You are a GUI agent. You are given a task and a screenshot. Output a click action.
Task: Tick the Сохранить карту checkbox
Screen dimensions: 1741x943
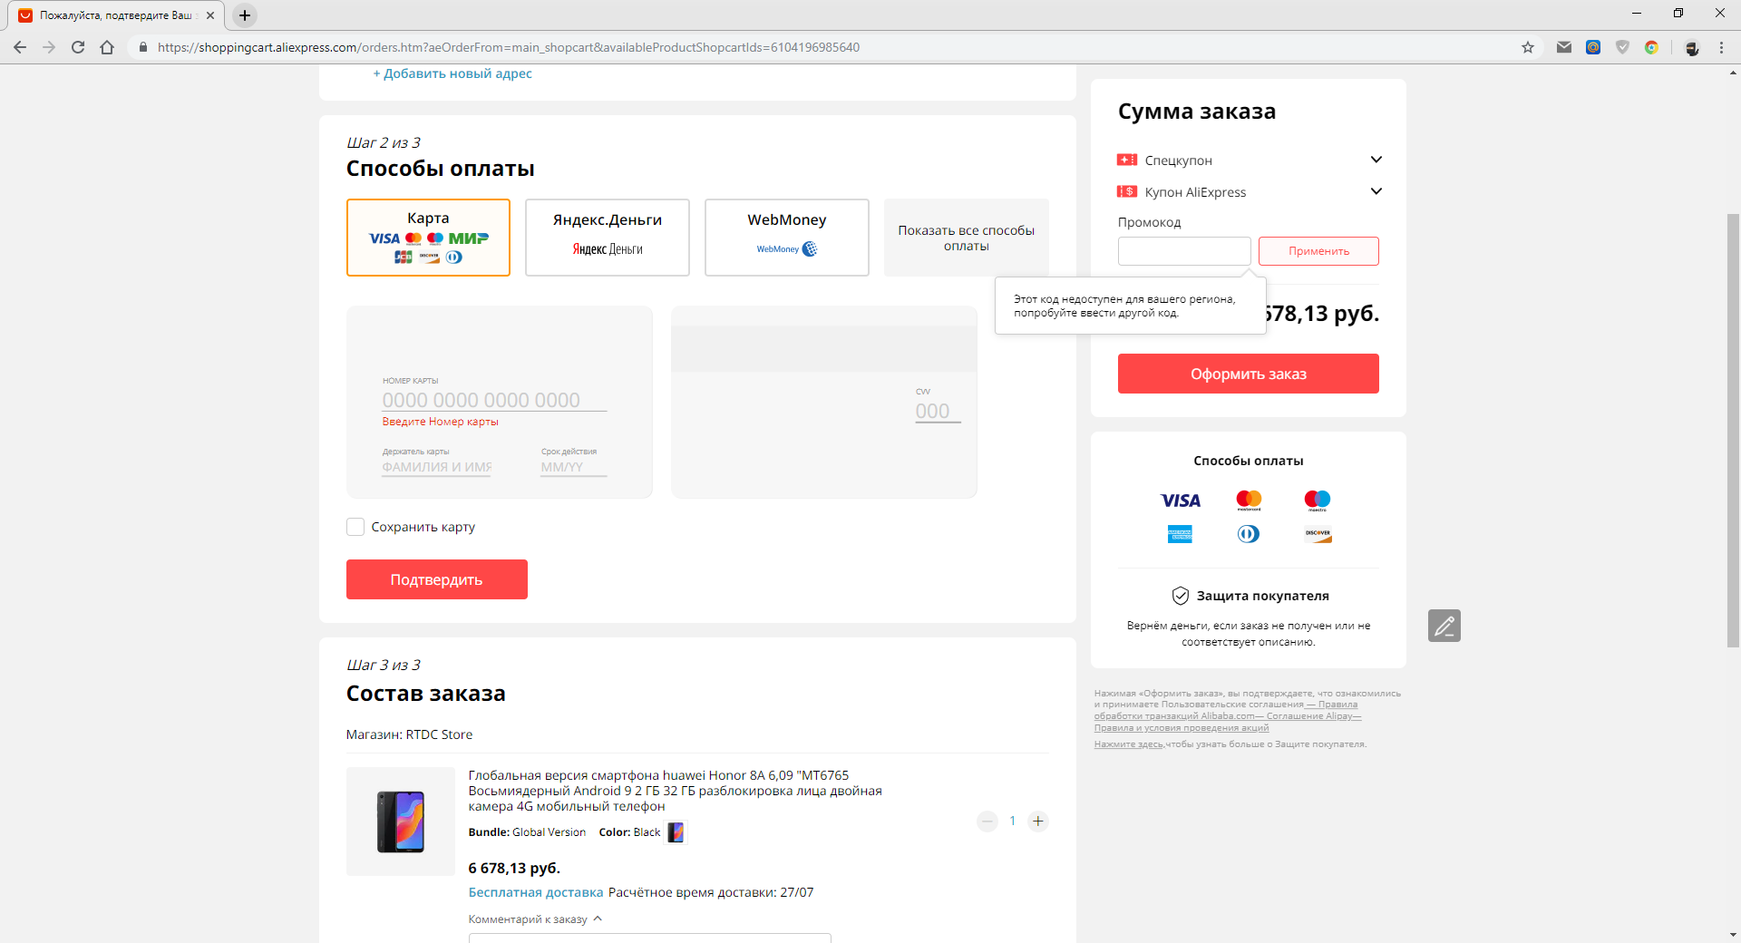coord(355,527)
